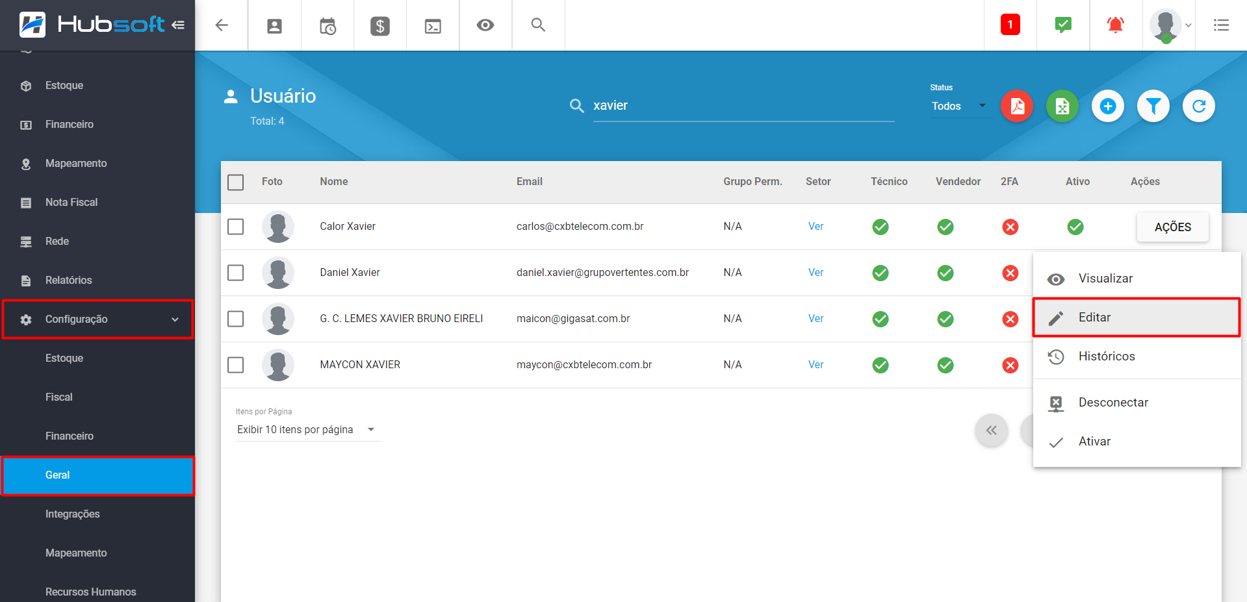Refresh the user list
The width and height of the screenshot is (1247, 602).
pyautogui.click(x=1199, y=106)
